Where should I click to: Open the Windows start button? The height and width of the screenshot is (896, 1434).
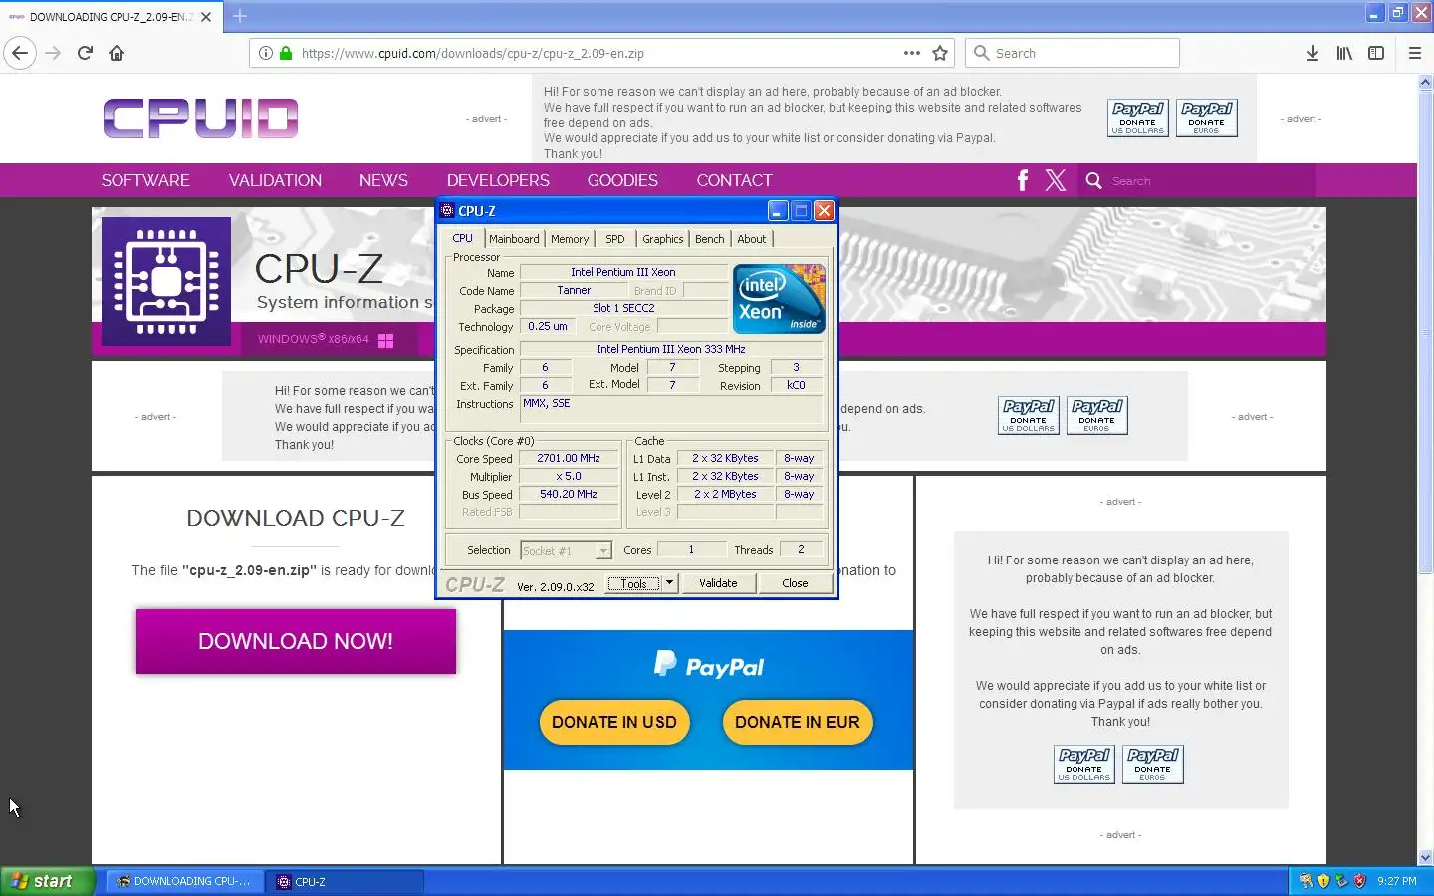click(x=48, y=881)
